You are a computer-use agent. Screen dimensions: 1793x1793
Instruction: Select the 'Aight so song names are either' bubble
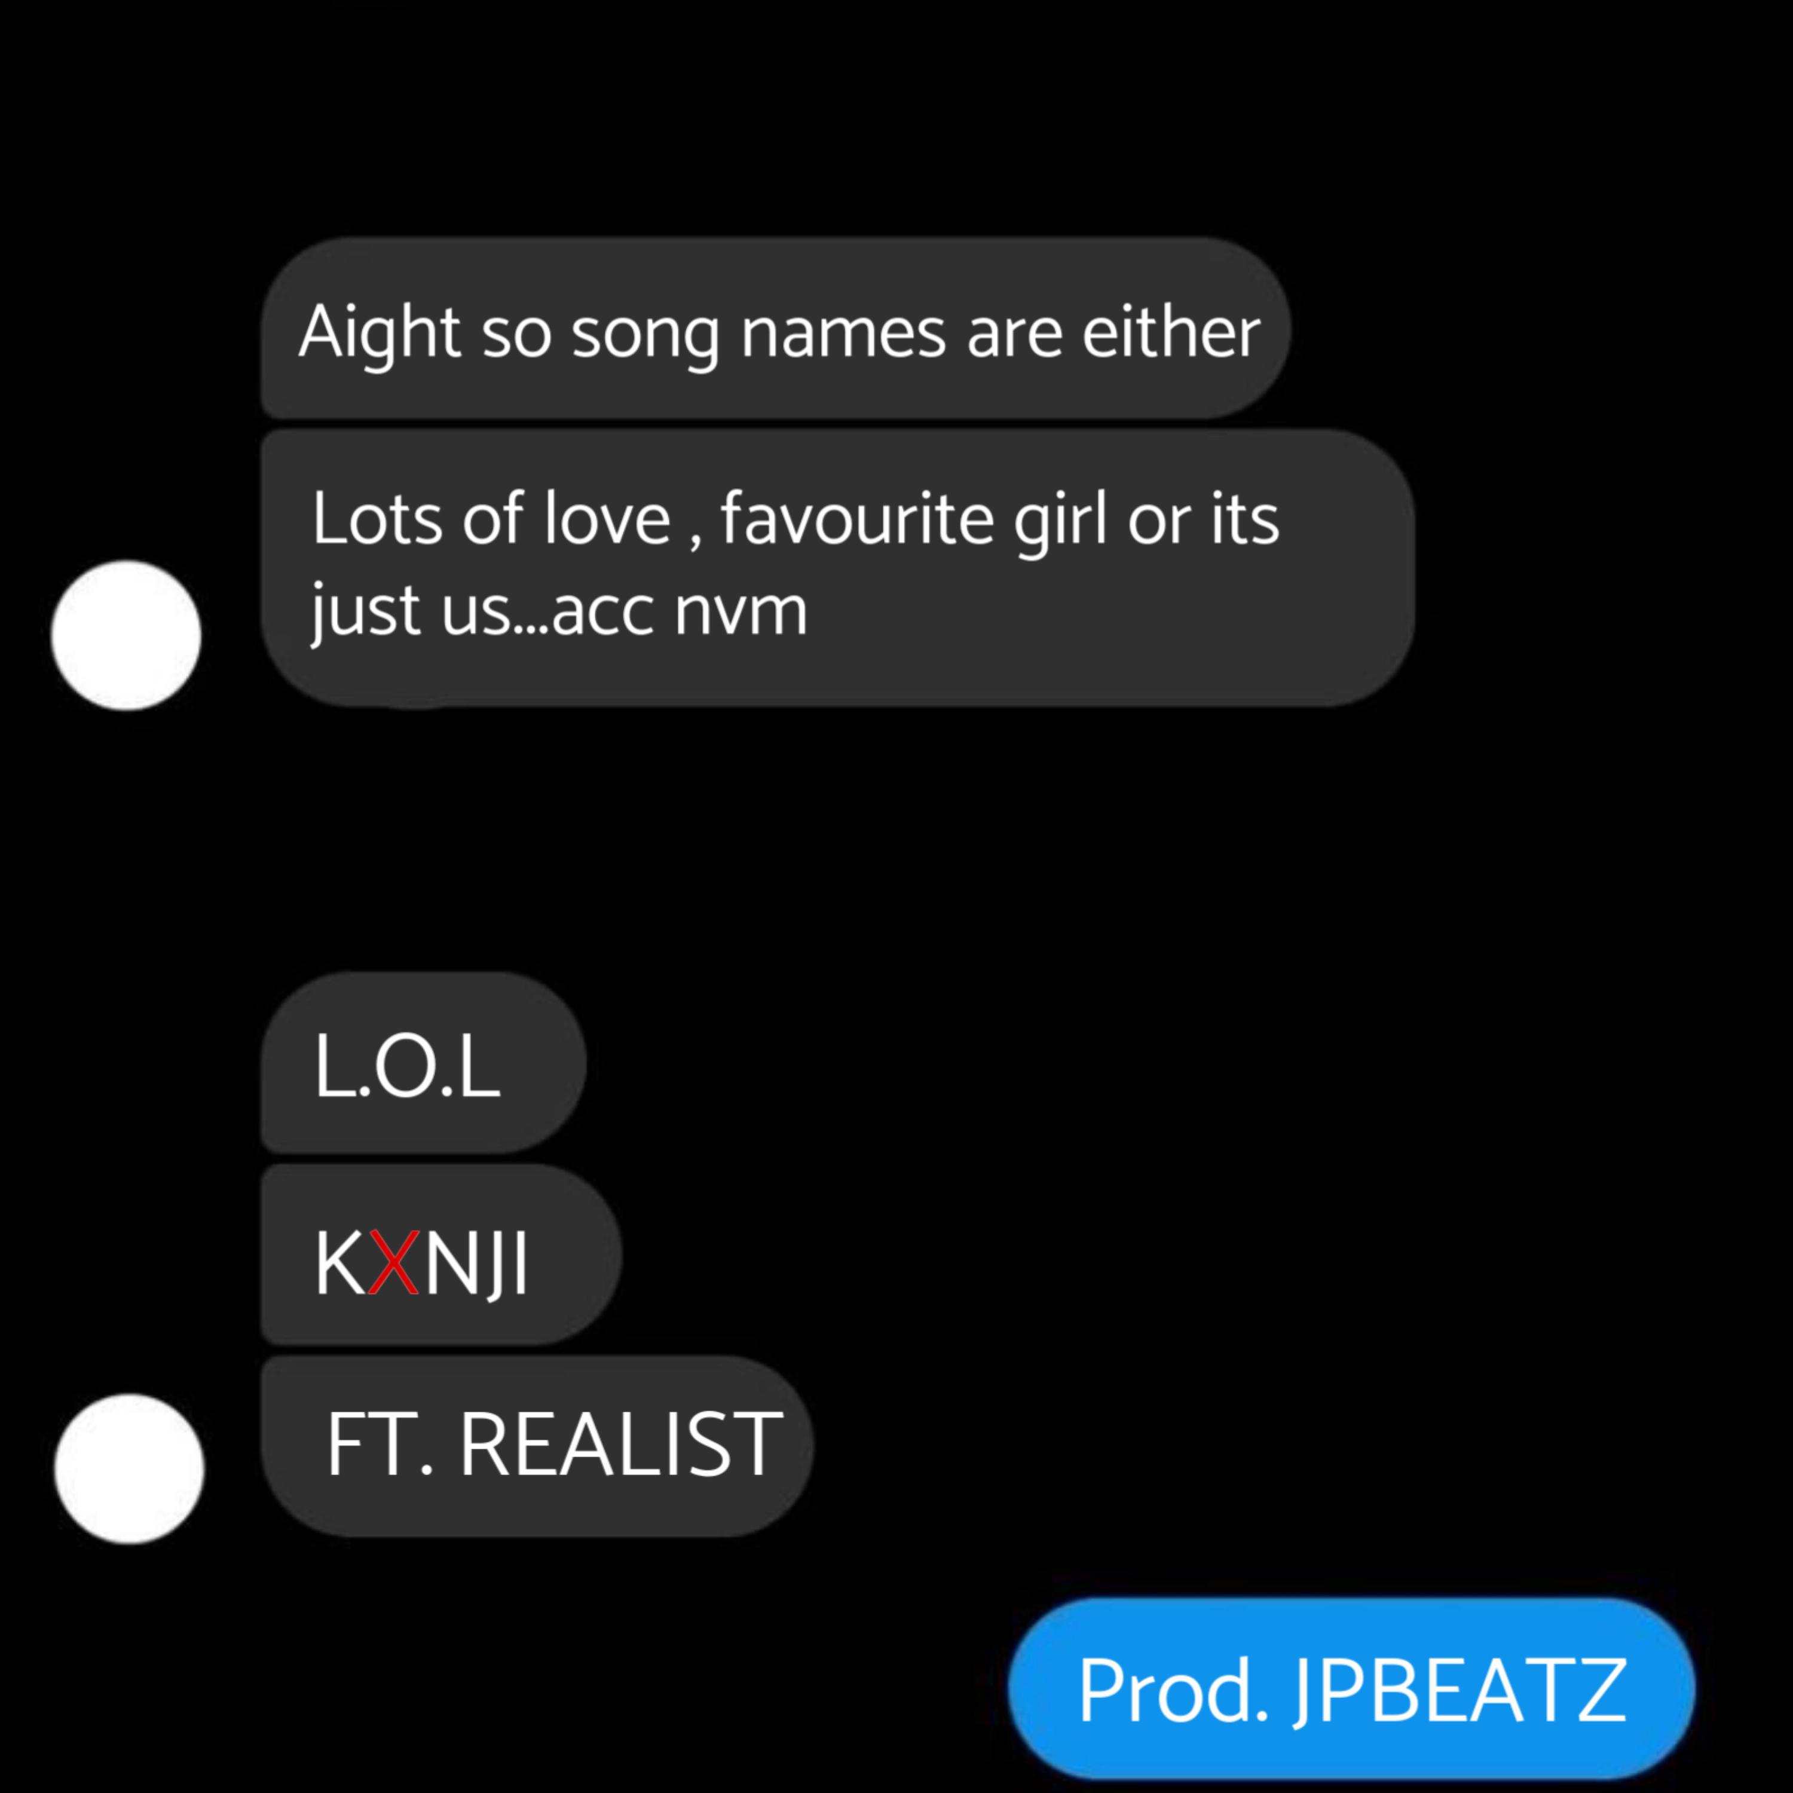(776, 329)
